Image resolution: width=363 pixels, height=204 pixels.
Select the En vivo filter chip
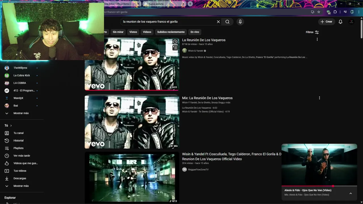pyautogui.click(x=195, y=32)
